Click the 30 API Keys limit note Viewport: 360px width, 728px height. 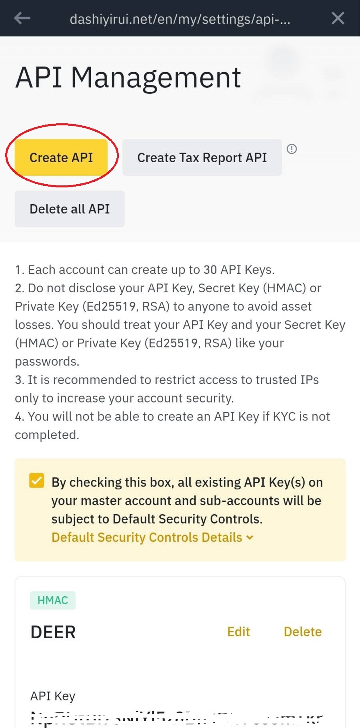point(145,270)
